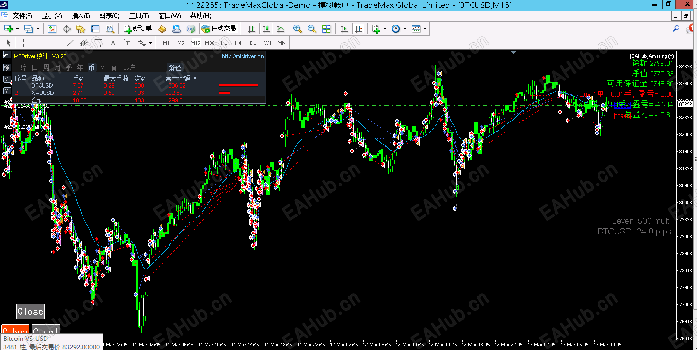Toggle the Market Watch window icon
Screen dimensions: 697x350
point(52,29)
